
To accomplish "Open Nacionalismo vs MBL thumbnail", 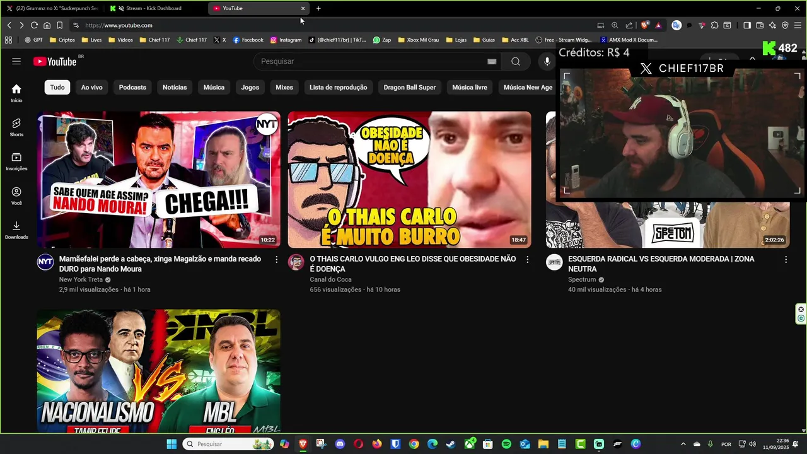I will tap(158, 371).
